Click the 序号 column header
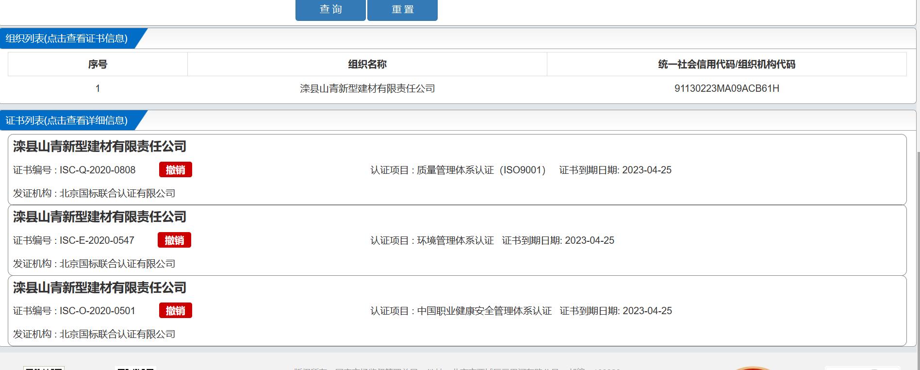 click(x=98, y=64)
